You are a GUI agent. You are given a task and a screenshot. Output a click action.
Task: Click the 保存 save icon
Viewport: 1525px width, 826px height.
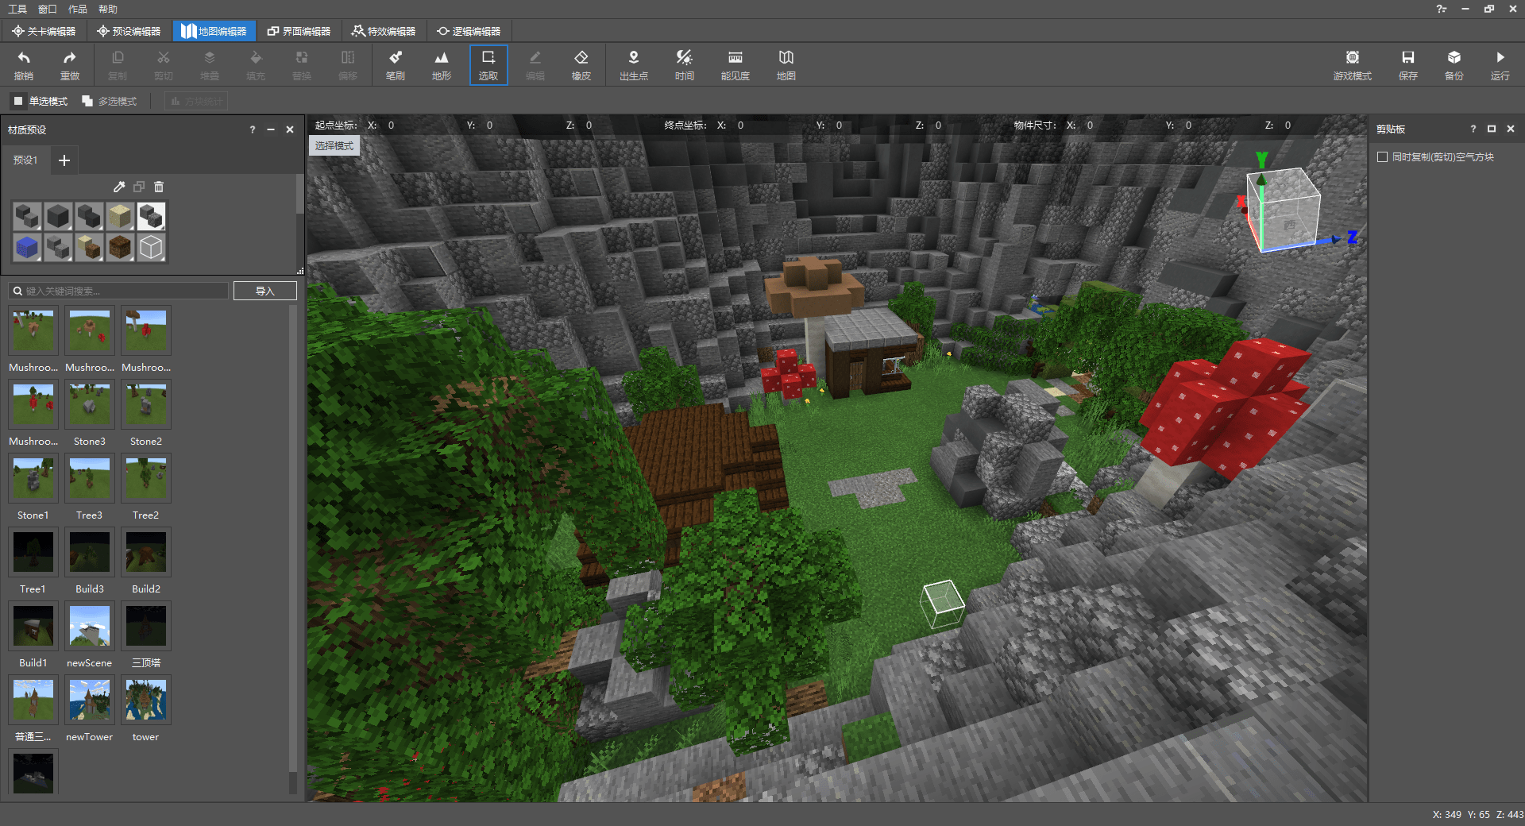pyautogui.click(x=1408, y=65)
